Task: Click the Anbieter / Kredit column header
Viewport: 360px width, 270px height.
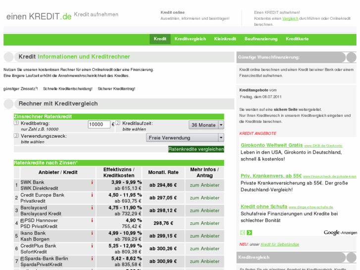Action: [58, 172]
